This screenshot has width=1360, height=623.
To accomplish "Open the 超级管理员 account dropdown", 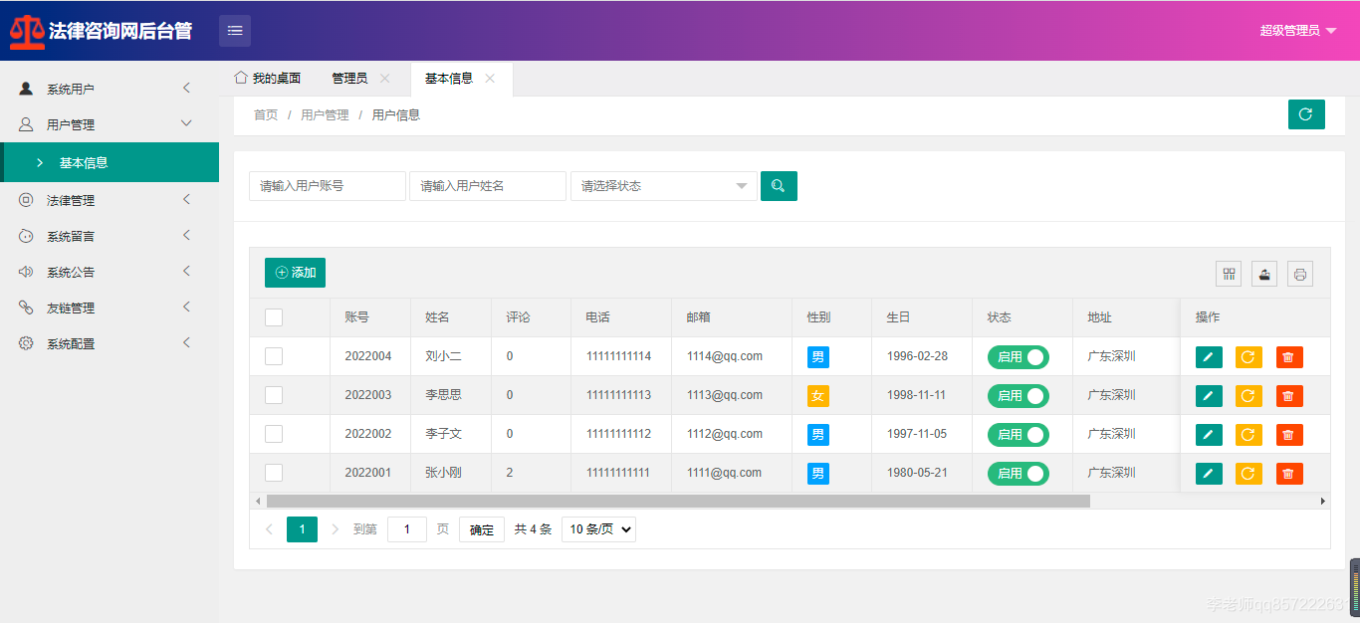I will (x=1298, y=31).
